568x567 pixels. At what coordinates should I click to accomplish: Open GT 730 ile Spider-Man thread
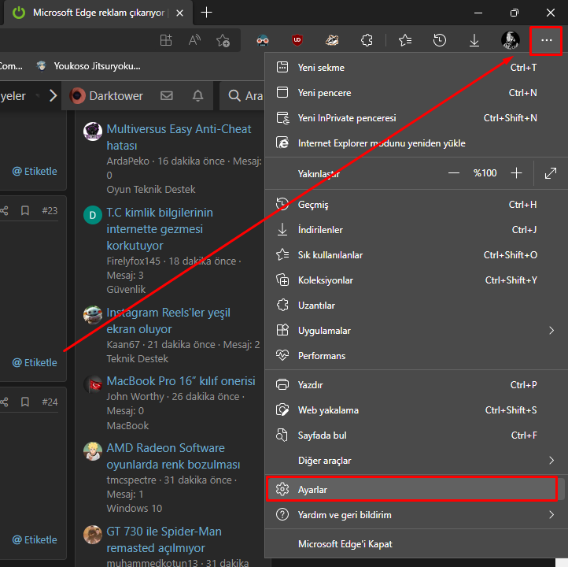pos(164,539)
